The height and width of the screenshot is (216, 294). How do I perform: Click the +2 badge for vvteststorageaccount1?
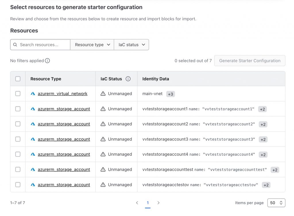click(x=262, y=109)
